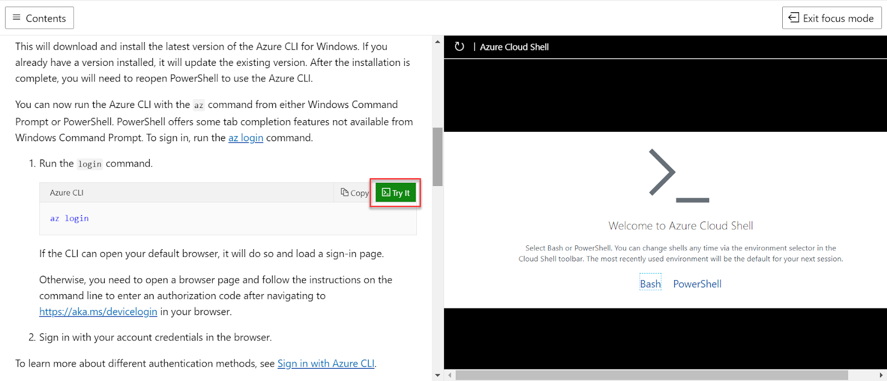The width and height of the screenshot is (887, 381).
Task: Open the az login documentation link
Action: pos(246,137)
